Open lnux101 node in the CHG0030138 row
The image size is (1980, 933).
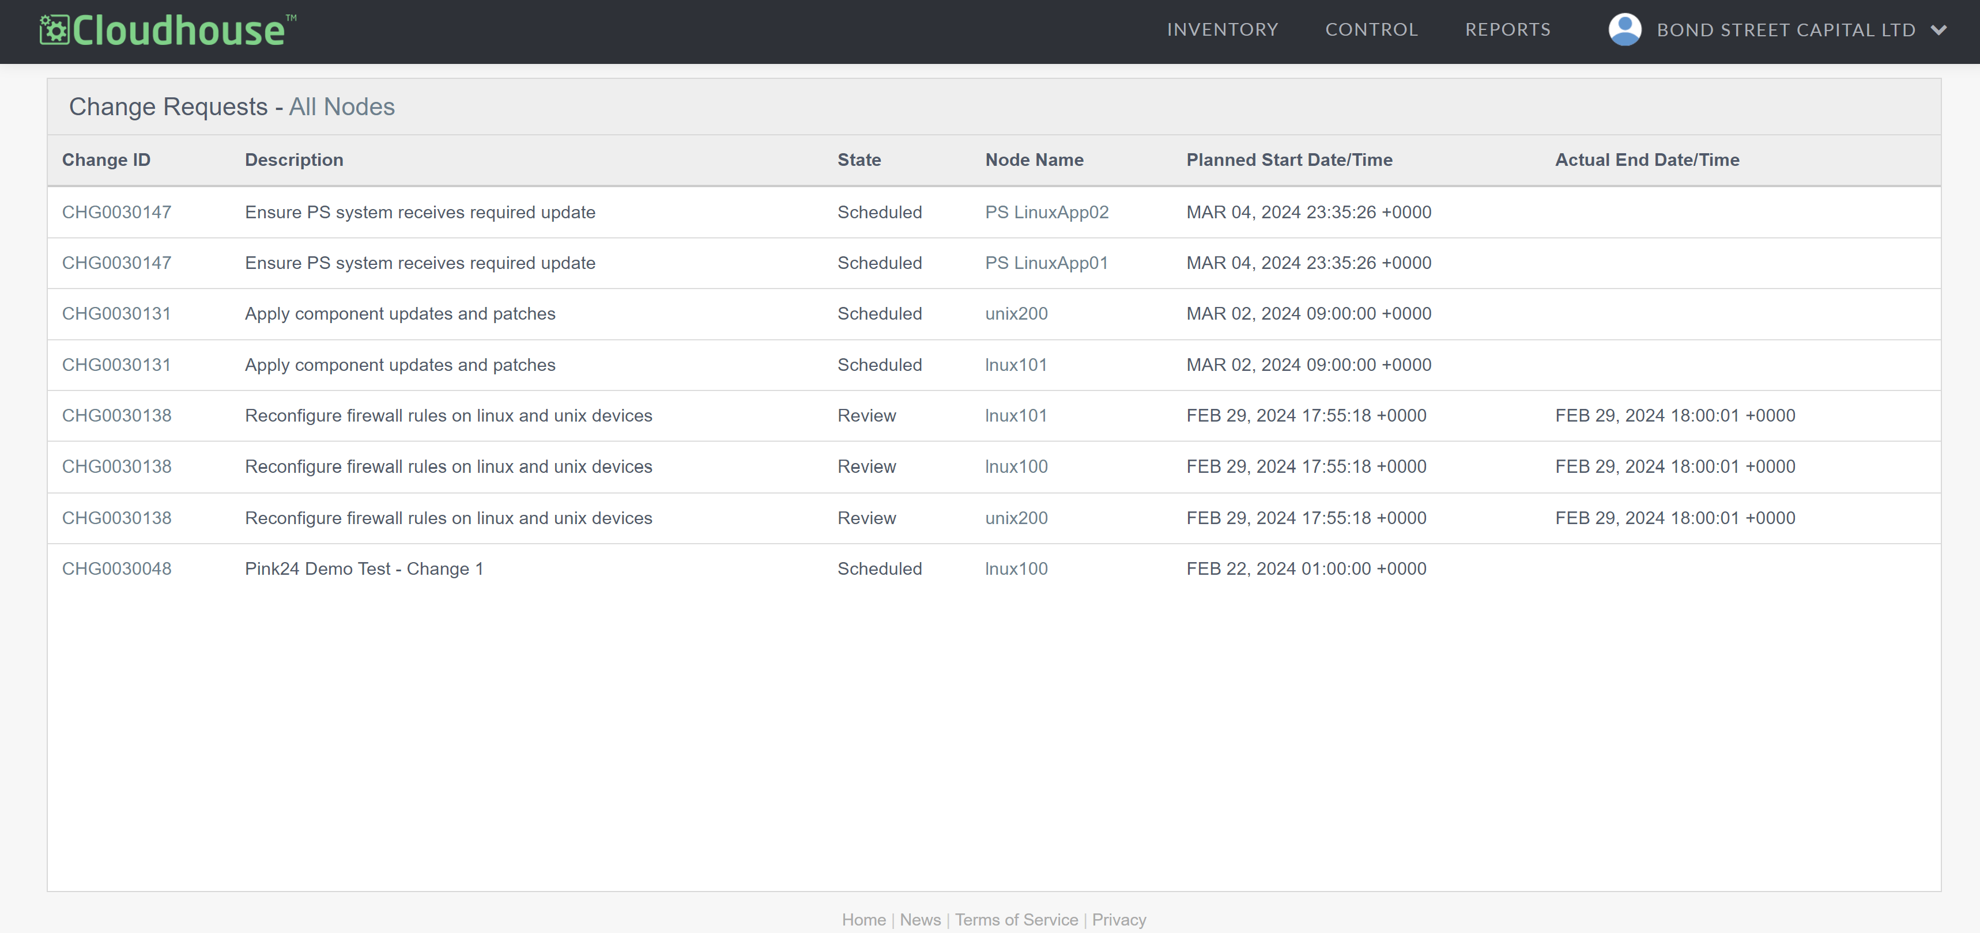pos(1016,415)
